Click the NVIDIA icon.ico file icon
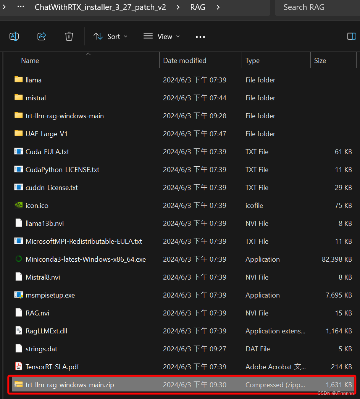Image resolution: width=360 pixels, height=399 pixels. (19, 205)
